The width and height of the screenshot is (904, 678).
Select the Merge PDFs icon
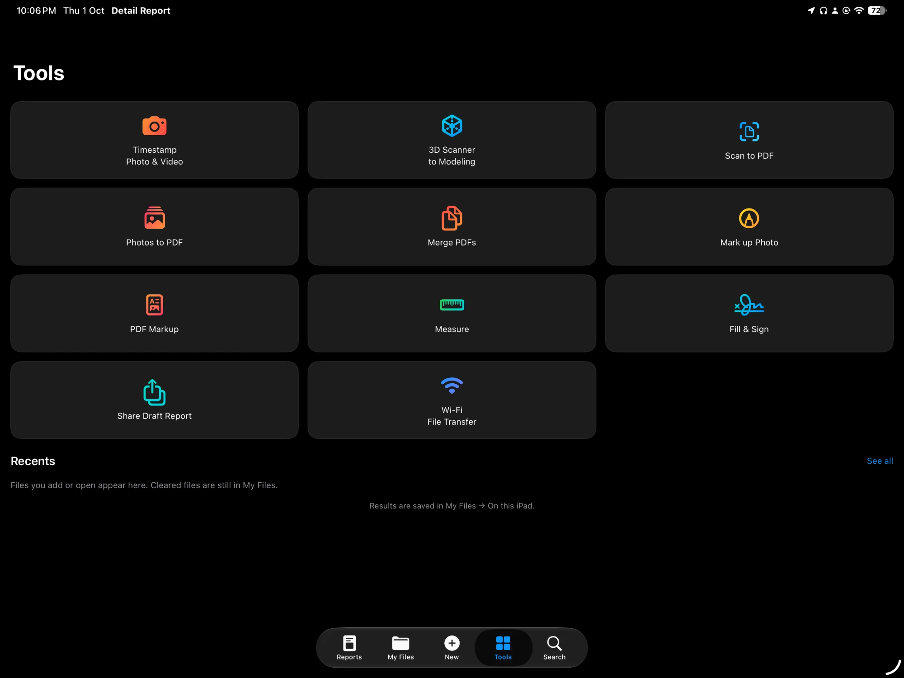(x=452, y=218)
